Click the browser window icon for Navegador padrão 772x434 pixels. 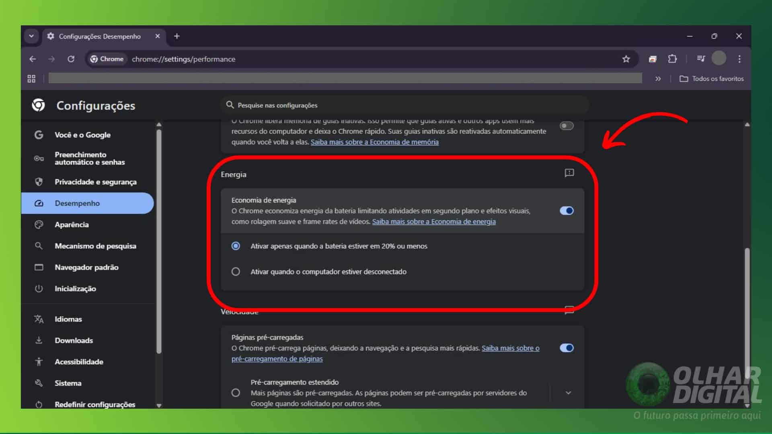pos(39,267)
